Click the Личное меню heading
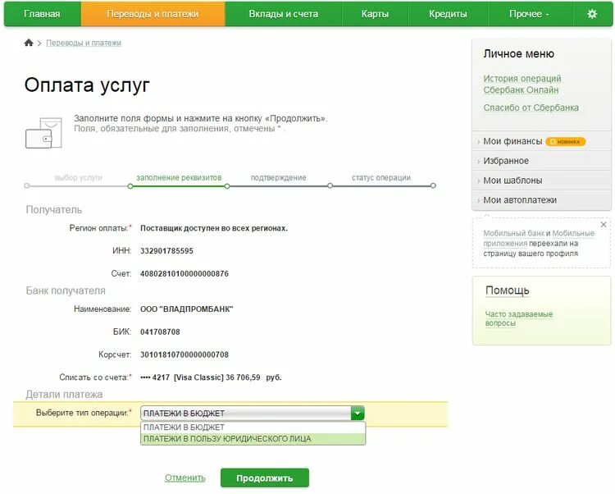Image resolution: width=615 pixels, height=494 pixels. (x=518, y=54)
